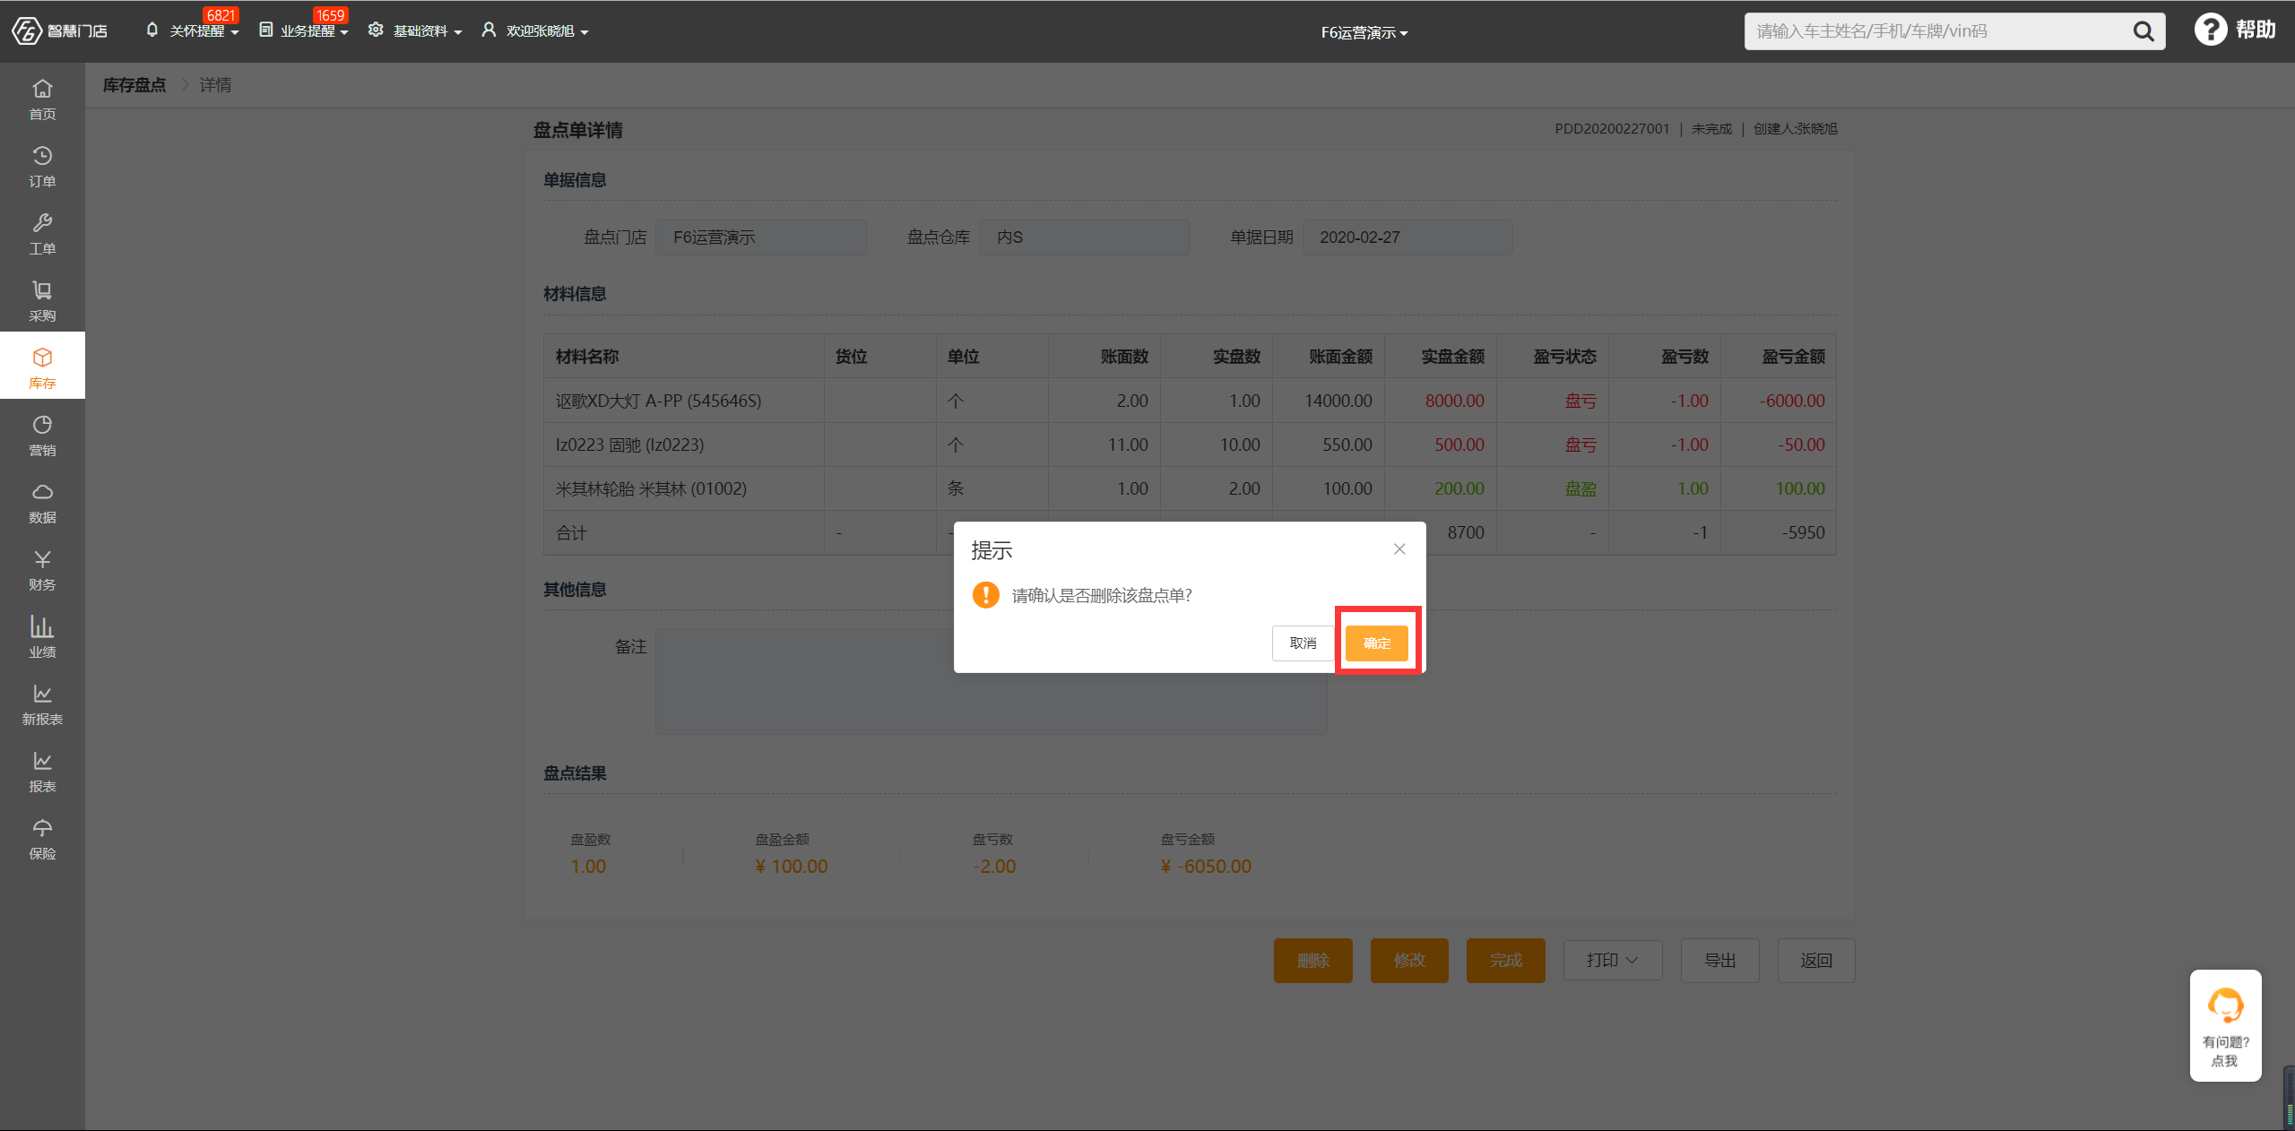Cancel deletion with the 取消 button

coord(1303,643)
